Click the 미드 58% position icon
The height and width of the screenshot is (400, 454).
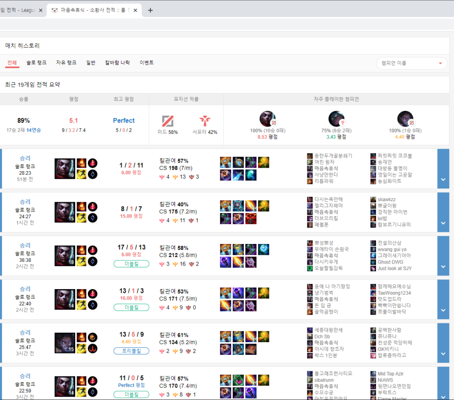point(168,121)
